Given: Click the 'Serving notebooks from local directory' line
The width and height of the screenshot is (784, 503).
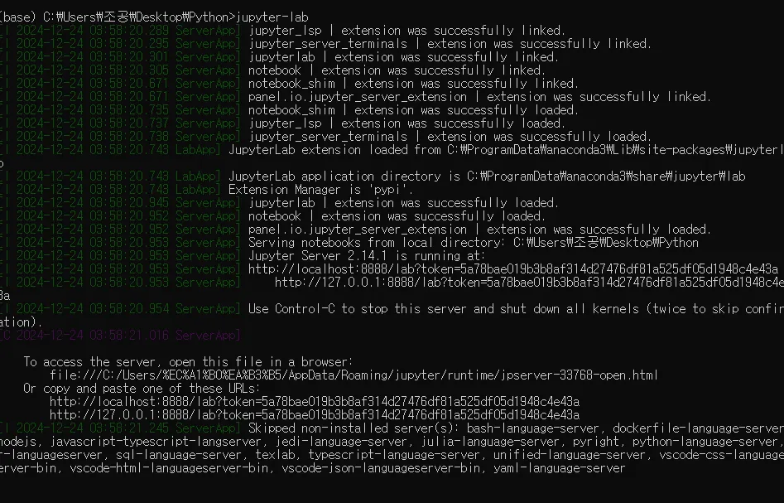Looking at the screenshot, I should pos(473,243).
